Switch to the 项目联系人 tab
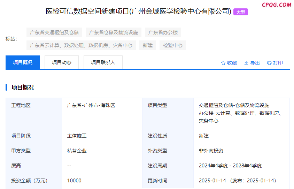Viewport: 294px width, 189px height. (103, 62)
